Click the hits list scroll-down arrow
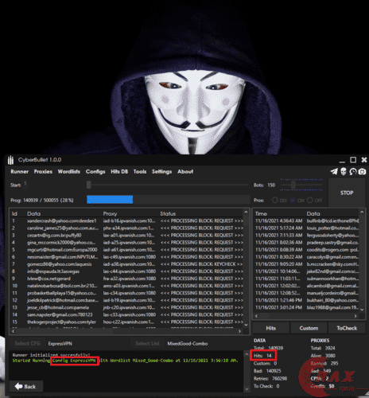Screen dimensions: 369x398 tap(362, 310)
